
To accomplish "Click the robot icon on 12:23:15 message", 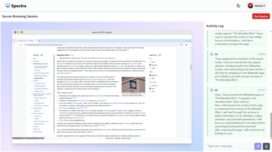I will (212, 90).
